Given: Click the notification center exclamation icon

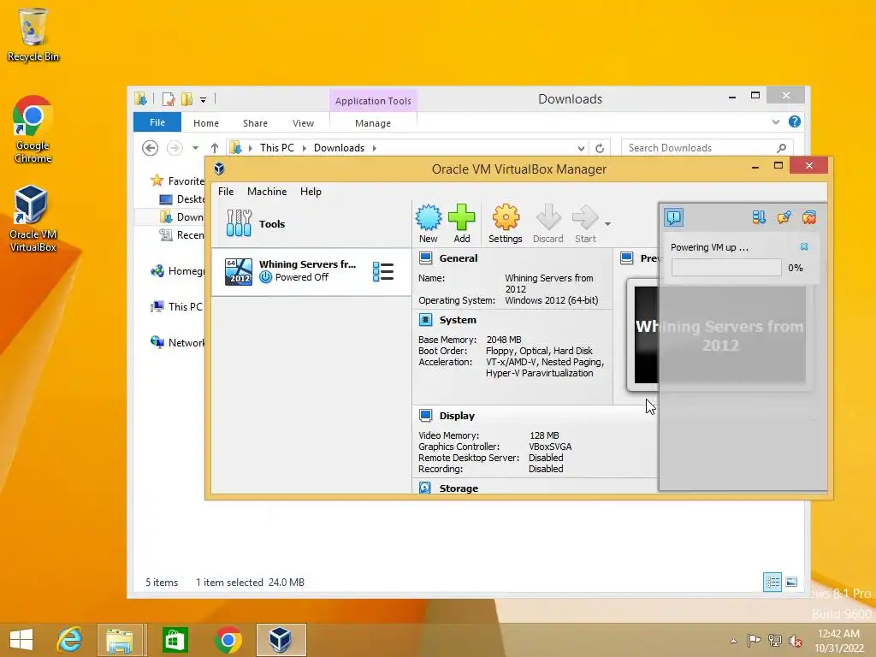Looking at the screenshot, I should [x=674, y=217].
